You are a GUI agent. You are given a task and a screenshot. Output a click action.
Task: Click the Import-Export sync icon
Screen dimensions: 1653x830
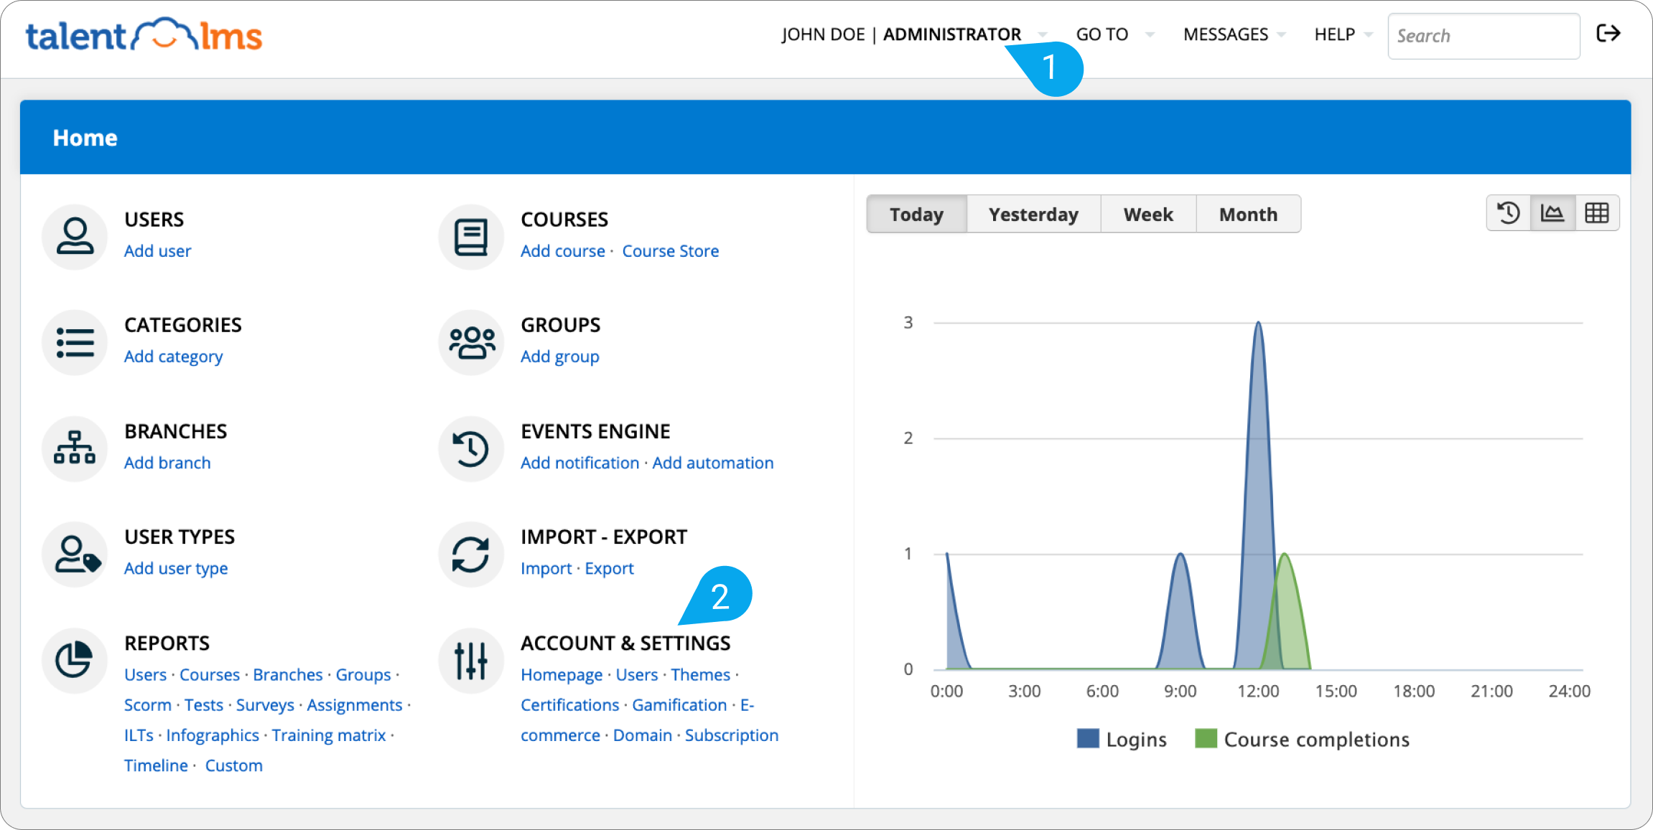[471, 555]
